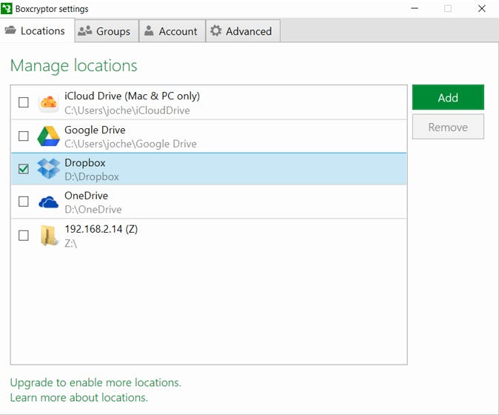499x415 pixels.
Task: Click the Groups tab people icon
Action: (85, 31)
